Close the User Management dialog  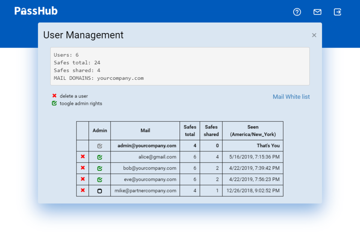click(314, 35)
